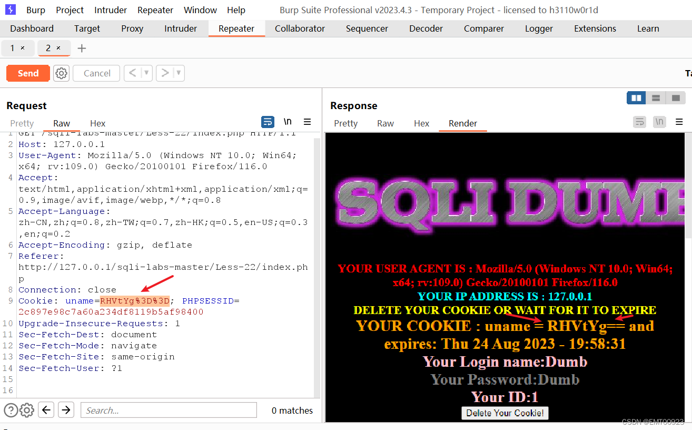The image size is (692, 430).
Task: Switch to the Sequencer tab
Action: [367, 28]
